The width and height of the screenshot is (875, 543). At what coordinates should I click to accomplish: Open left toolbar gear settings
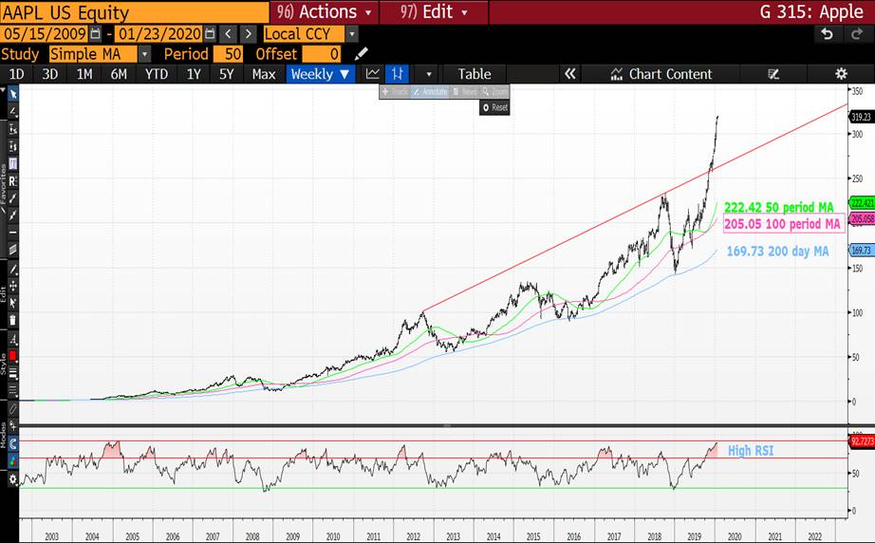point(12,478)
